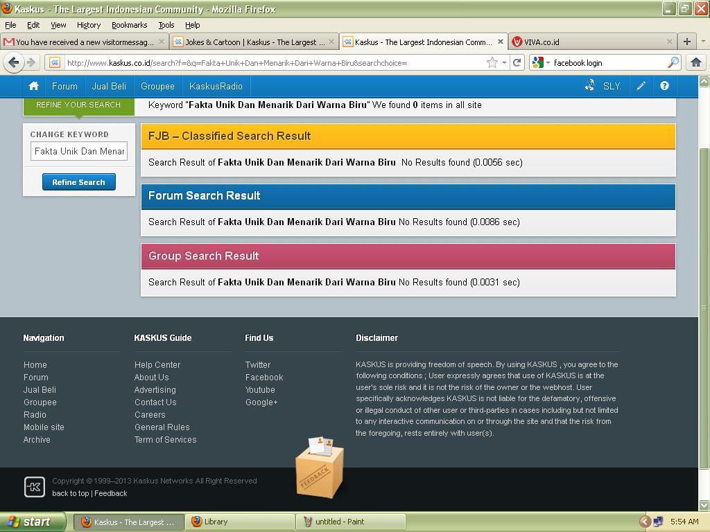This screenshot has width=710, height=532.
Task: Click Google+ under Find Us
Action: click(x=261, y=402)
